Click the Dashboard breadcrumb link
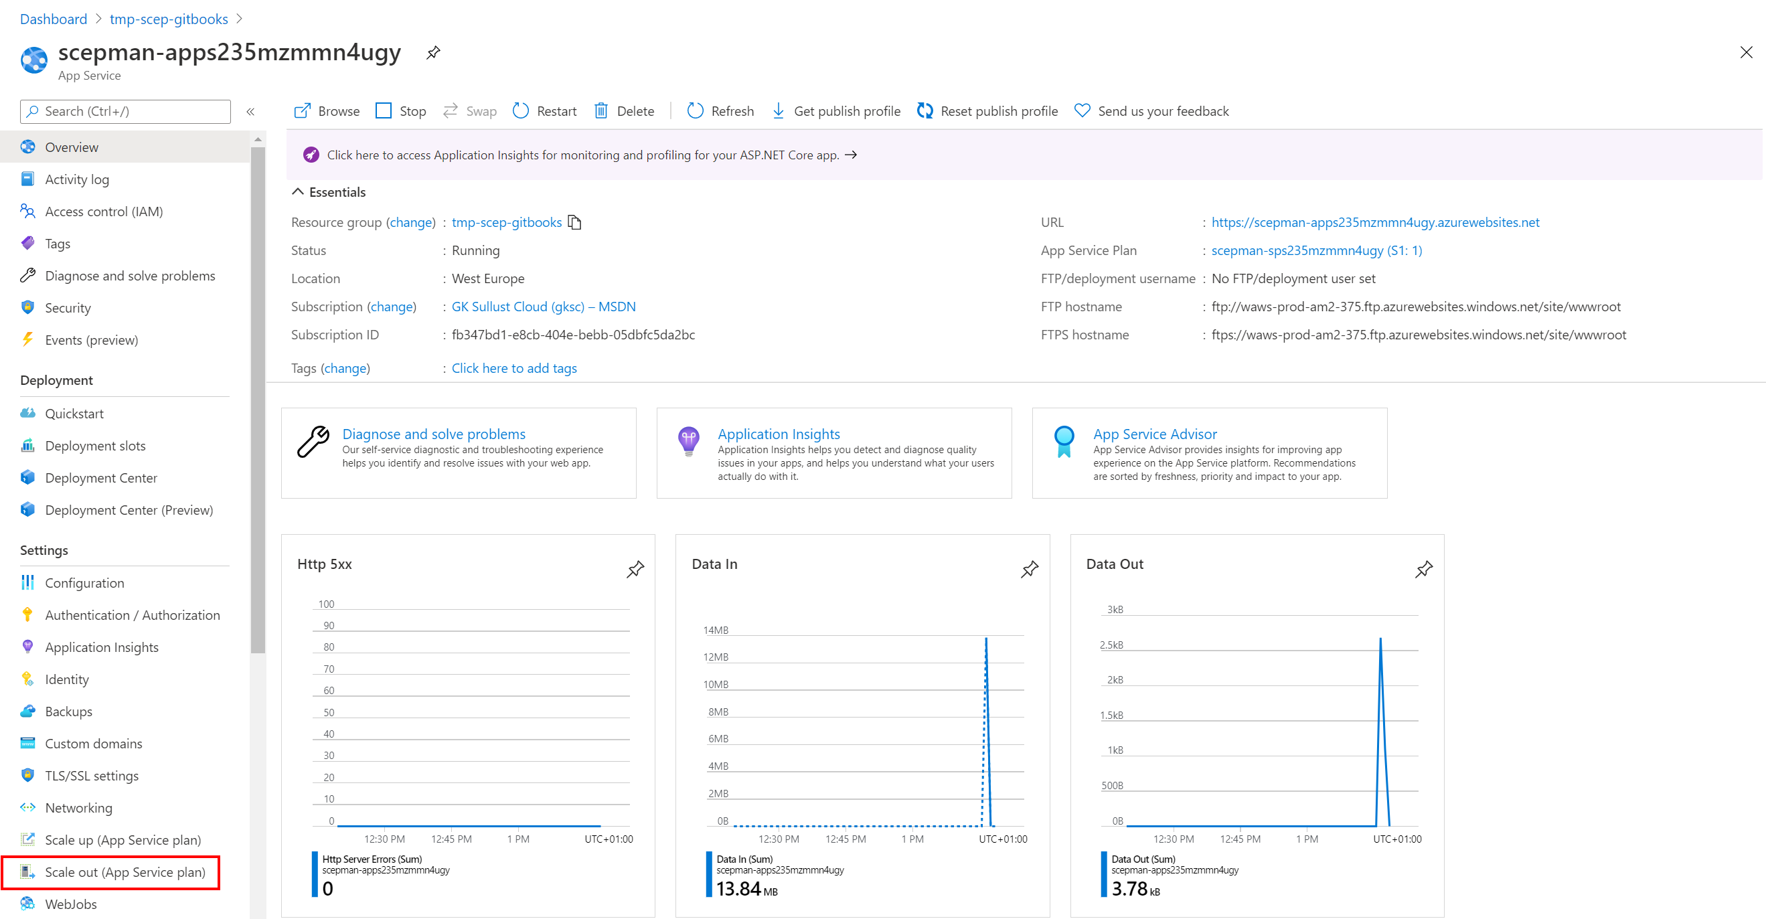The image size is (1766, 919). [54, 19]
